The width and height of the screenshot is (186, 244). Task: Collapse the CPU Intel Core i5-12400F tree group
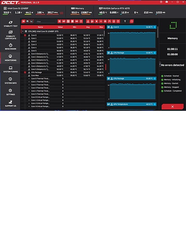coord(23,31)
